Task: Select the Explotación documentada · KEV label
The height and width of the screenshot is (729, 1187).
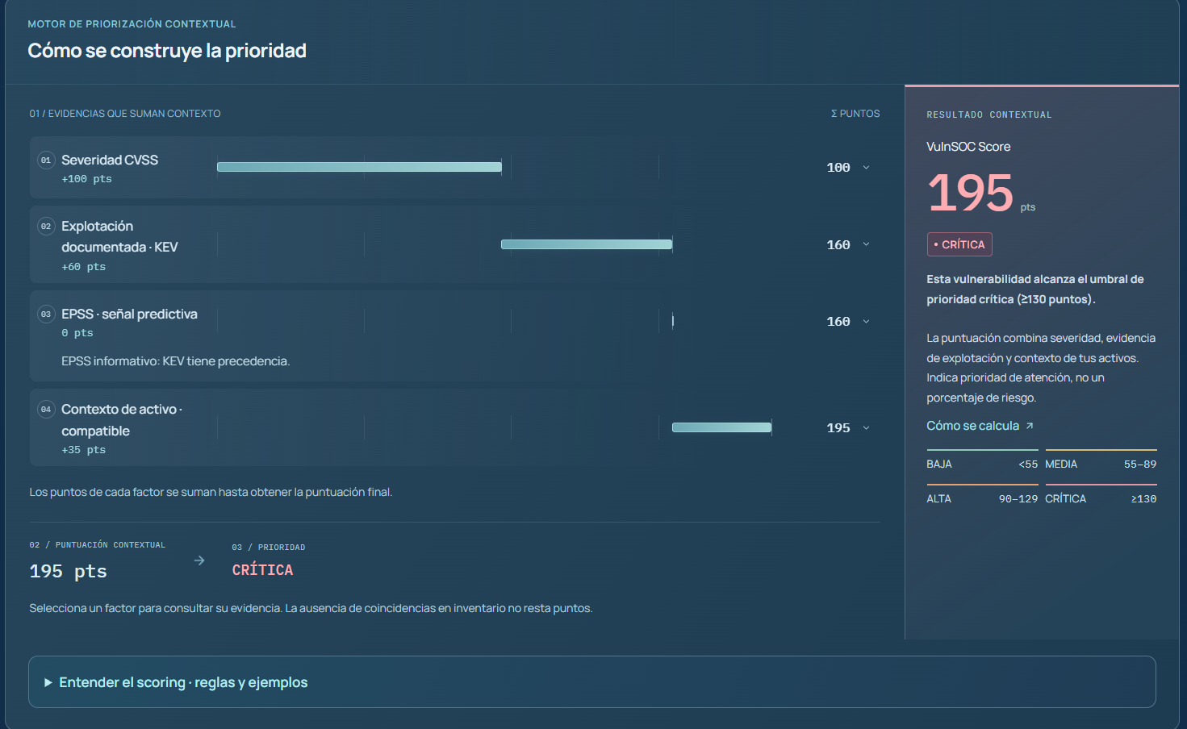Action: 119,237
